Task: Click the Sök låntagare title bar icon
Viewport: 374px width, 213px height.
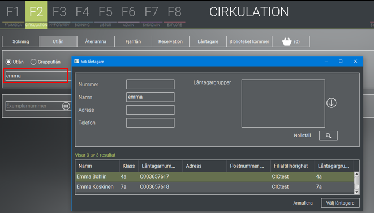Action: click(76, 62)
